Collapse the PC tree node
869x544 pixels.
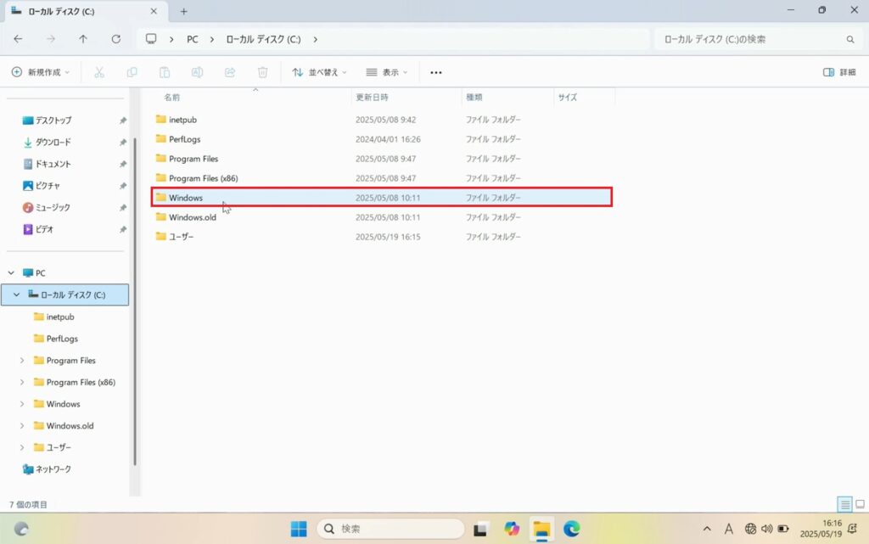tap(11, 273)
